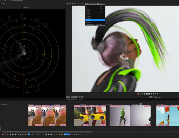The width and height of the screenshot is (179, 138).
Task: Click play from start in timeline transport
Action: (x=8, y=134)
